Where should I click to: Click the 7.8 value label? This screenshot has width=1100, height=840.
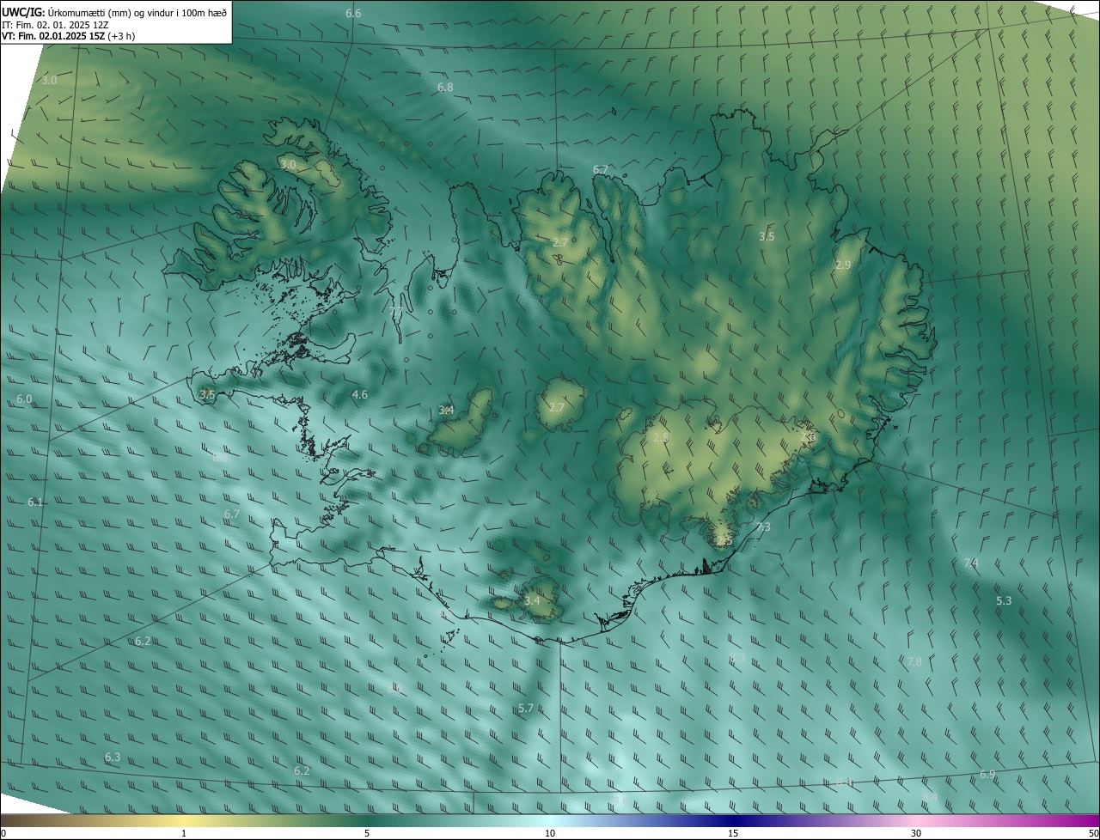914,662
